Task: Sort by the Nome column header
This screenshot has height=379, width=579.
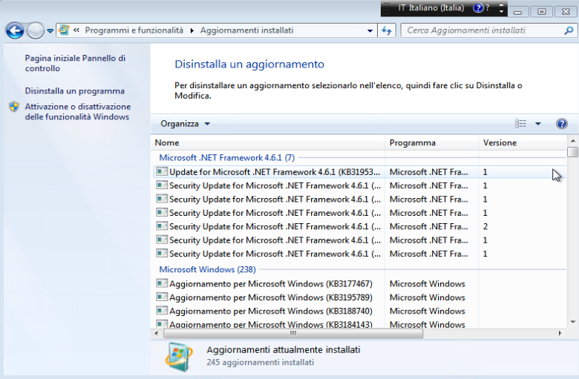Action: tap(268, 143)
